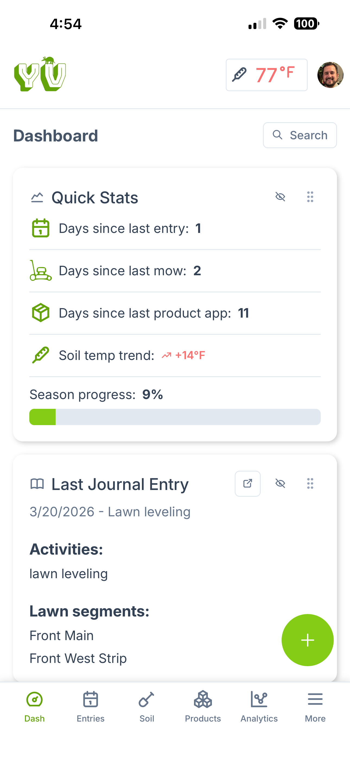Hide the Quick Stats widget

tap(280, 197)
